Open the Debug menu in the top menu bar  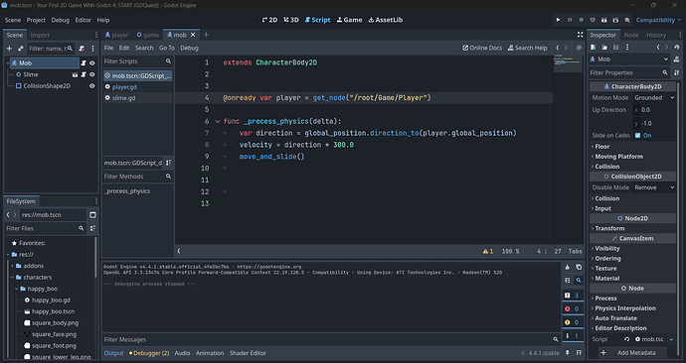pos(60,20)
